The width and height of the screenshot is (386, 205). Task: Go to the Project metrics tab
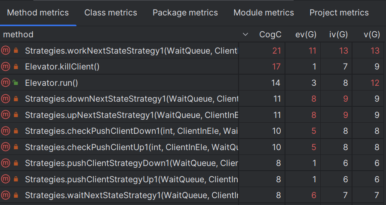339,13
